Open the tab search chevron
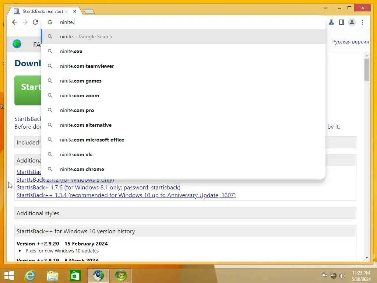The width and height of the screenshot is (377, 283). 325,8
